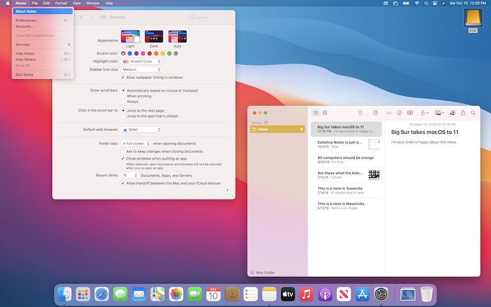The width and height of the screenshot is (491, 307).
Task: Open the SSD drive on desktop
Action: tap(473, 20)
